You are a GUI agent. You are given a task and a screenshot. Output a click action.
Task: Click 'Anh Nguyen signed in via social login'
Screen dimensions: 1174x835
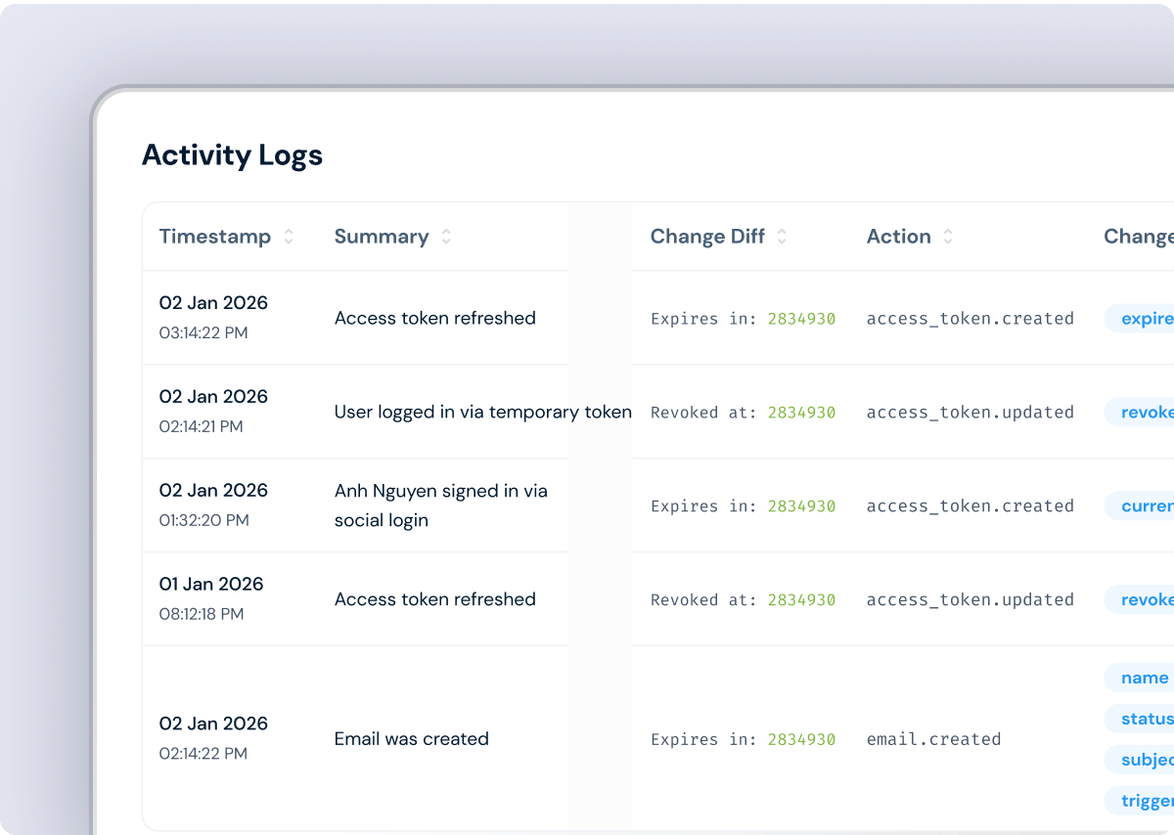coord(441,505)
